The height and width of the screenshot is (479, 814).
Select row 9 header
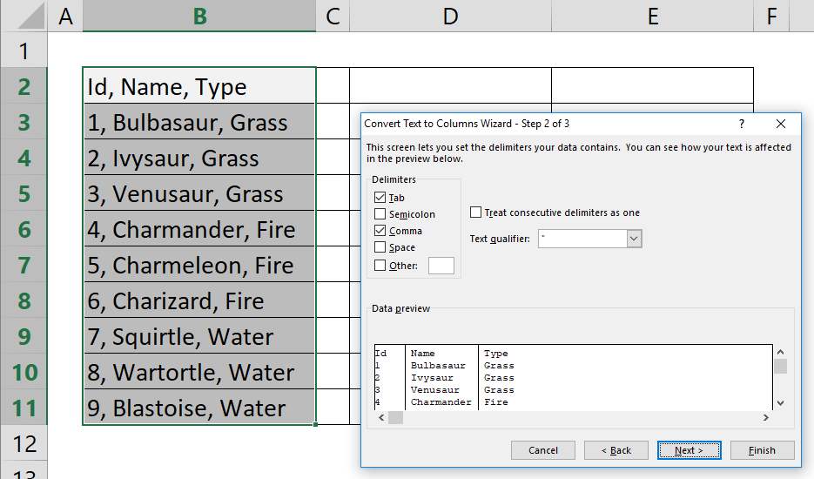(24, 335)
